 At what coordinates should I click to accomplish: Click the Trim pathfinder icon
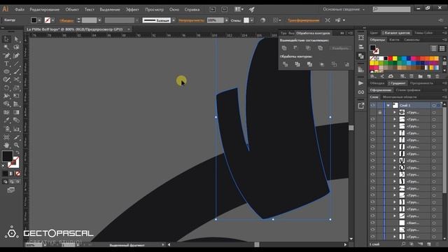tap(297, 64)
